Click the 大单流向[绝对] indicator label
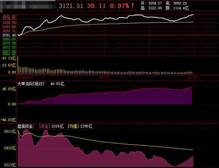219x168 pixels. coord(32,84)
